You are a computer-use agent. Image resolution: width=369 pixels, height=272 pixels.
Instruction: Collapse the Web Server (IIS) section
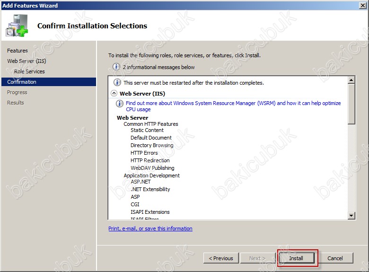point(114,93)
